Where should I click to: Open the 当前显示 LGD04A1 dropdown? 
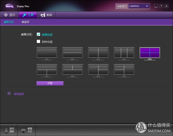[139, 6]
